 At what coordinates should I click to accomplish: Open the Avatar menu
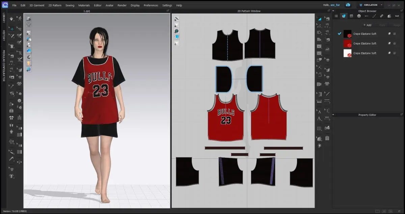tap(109, 5)
